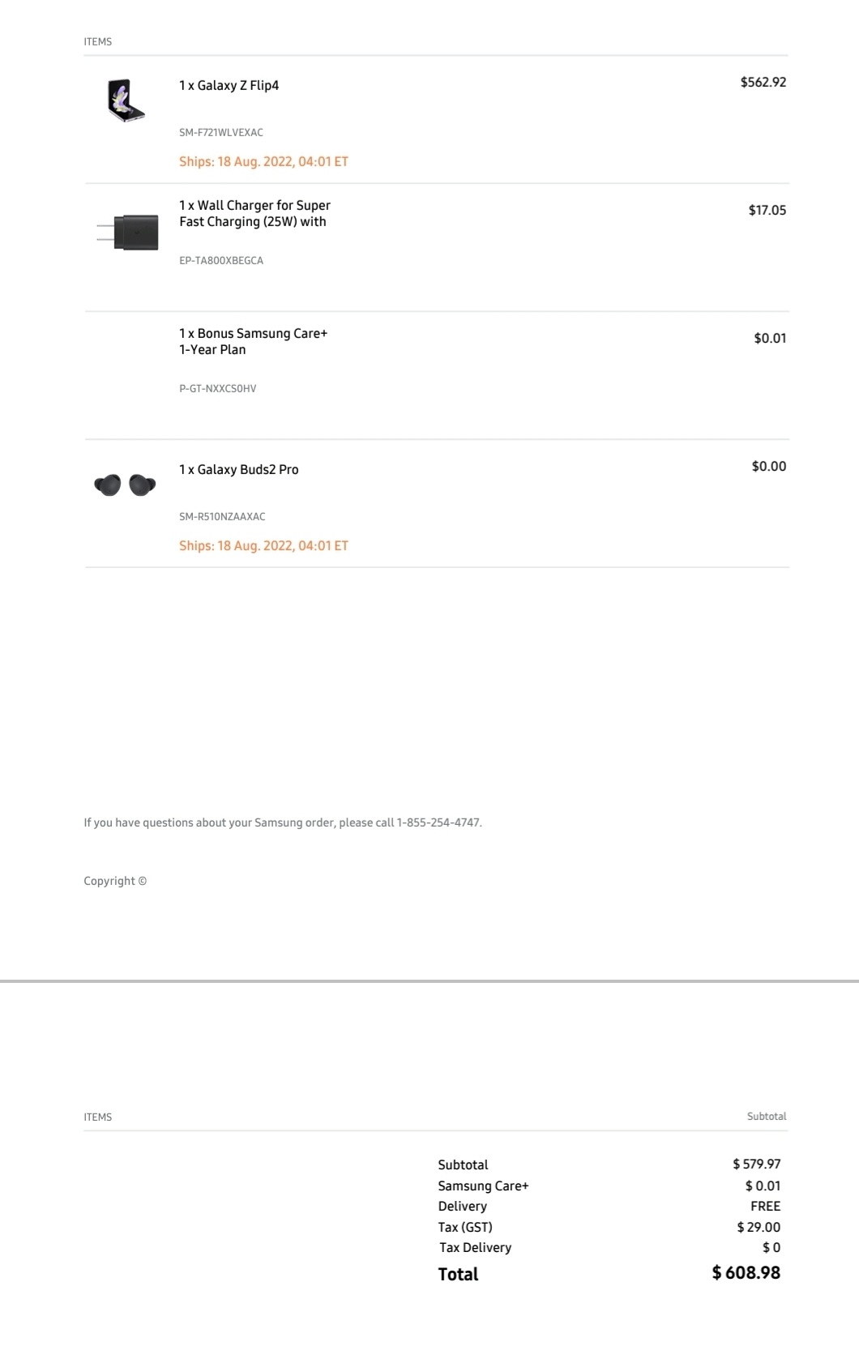Click the Tax (GST) row label
859x1346 pixels.
point(465,1227)
